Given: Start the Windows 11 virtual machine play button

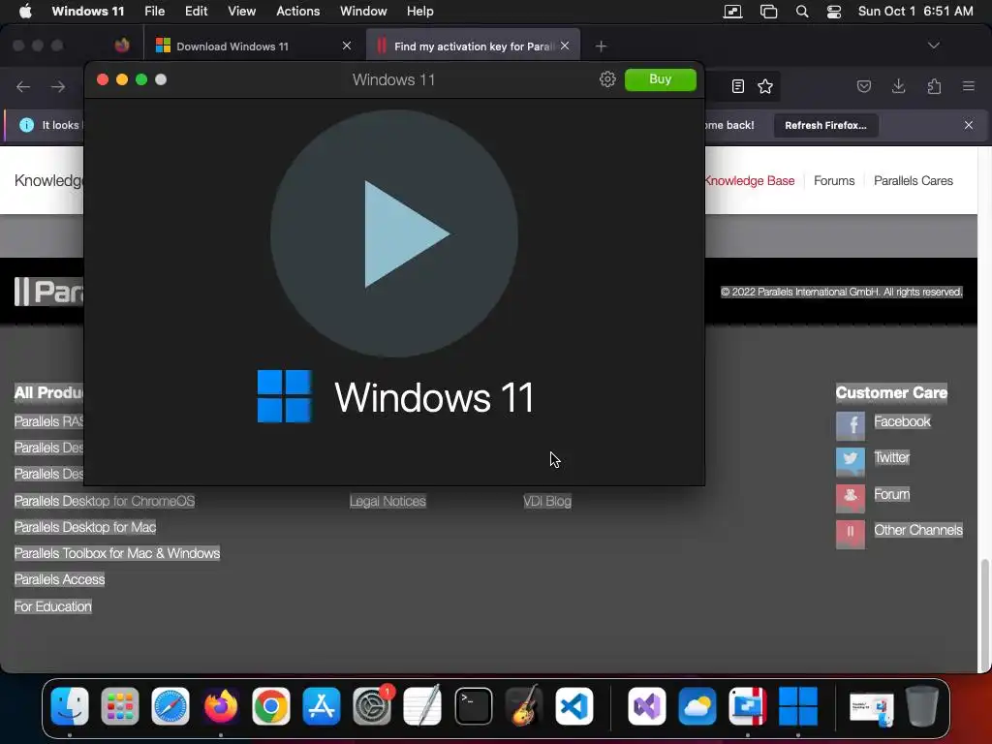Looking at the screenshot, I should pos(393,234).
